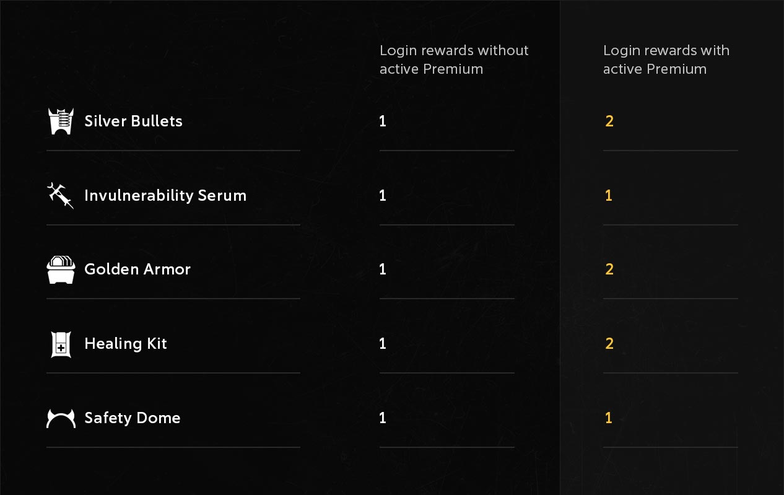Image resolution: width=784 pixels, height=495 pixels.
Task: Click the 'Login rewards without active Premium' header
Action: point(454,59)
